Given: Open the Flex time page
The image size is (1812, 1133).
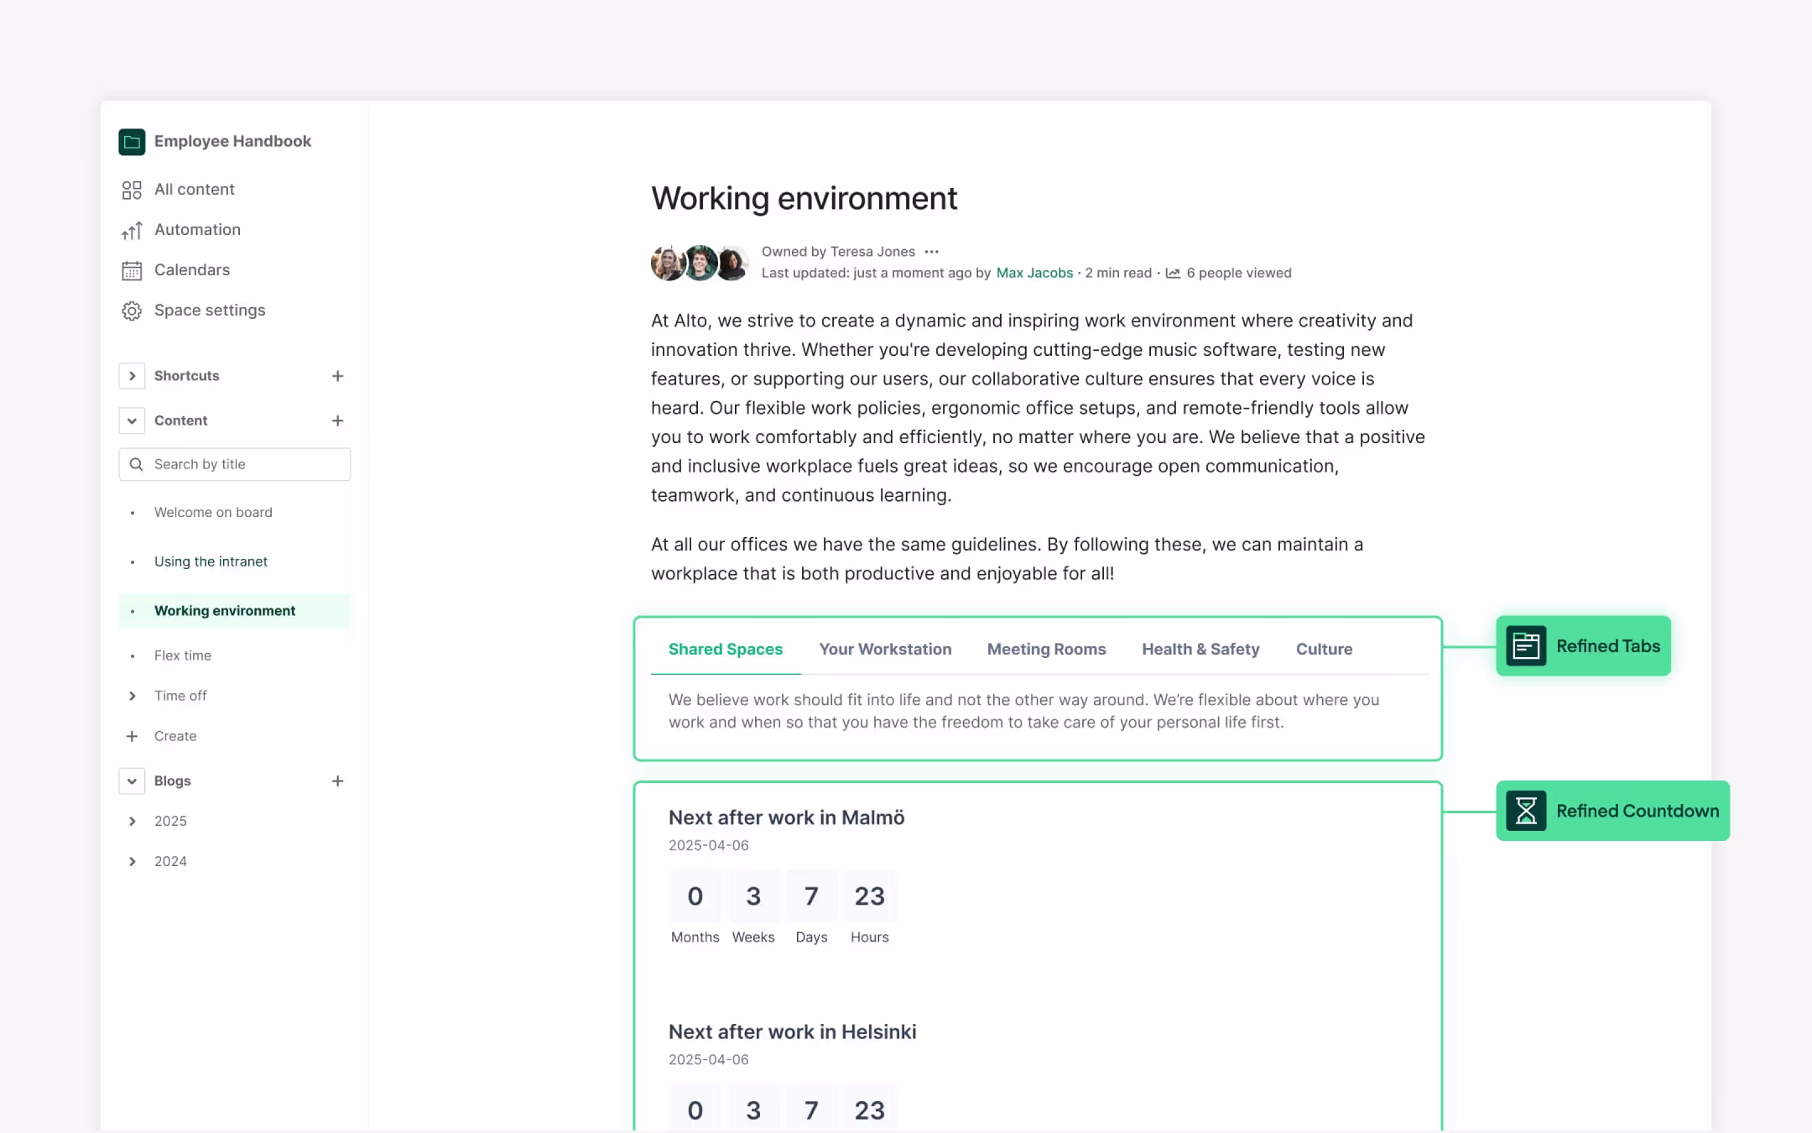Looking at the screenshot, I should tap(183, 655).
